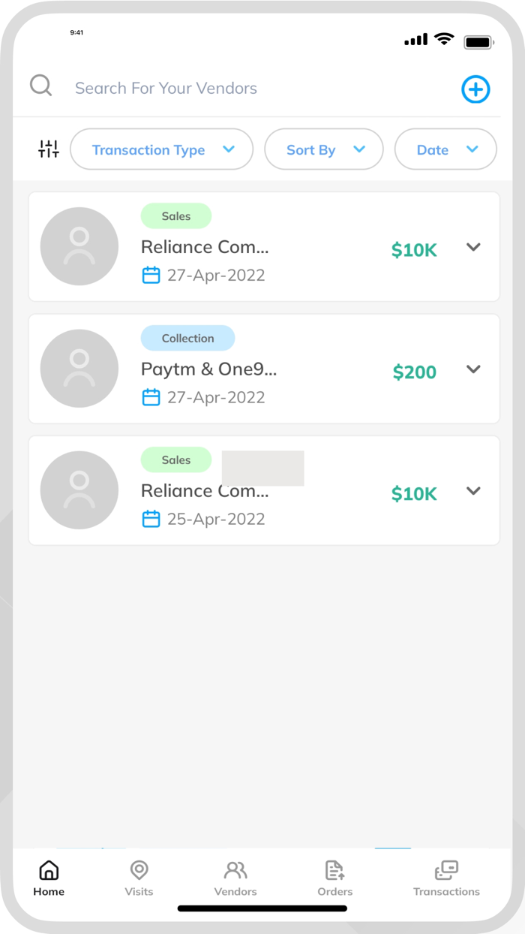The height and width of the screenshot is (934, 525).
Task: Go to the Home tab
Action: tap(49, 878)
